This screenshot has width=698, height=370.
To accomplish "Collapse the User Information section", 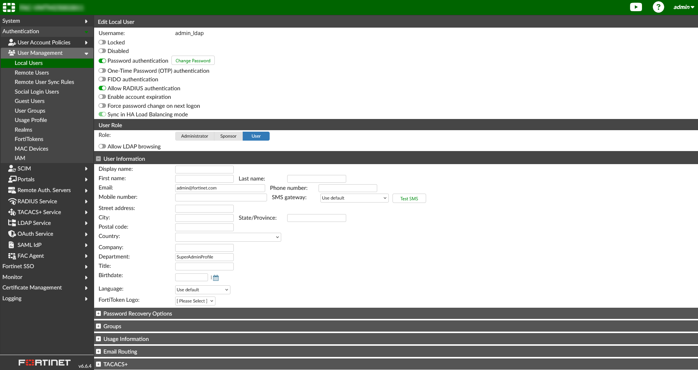I will [99, 159].
